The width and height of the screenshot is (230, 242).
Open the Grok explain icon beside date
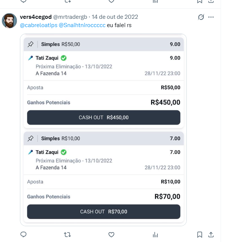(x=201, y=17)
